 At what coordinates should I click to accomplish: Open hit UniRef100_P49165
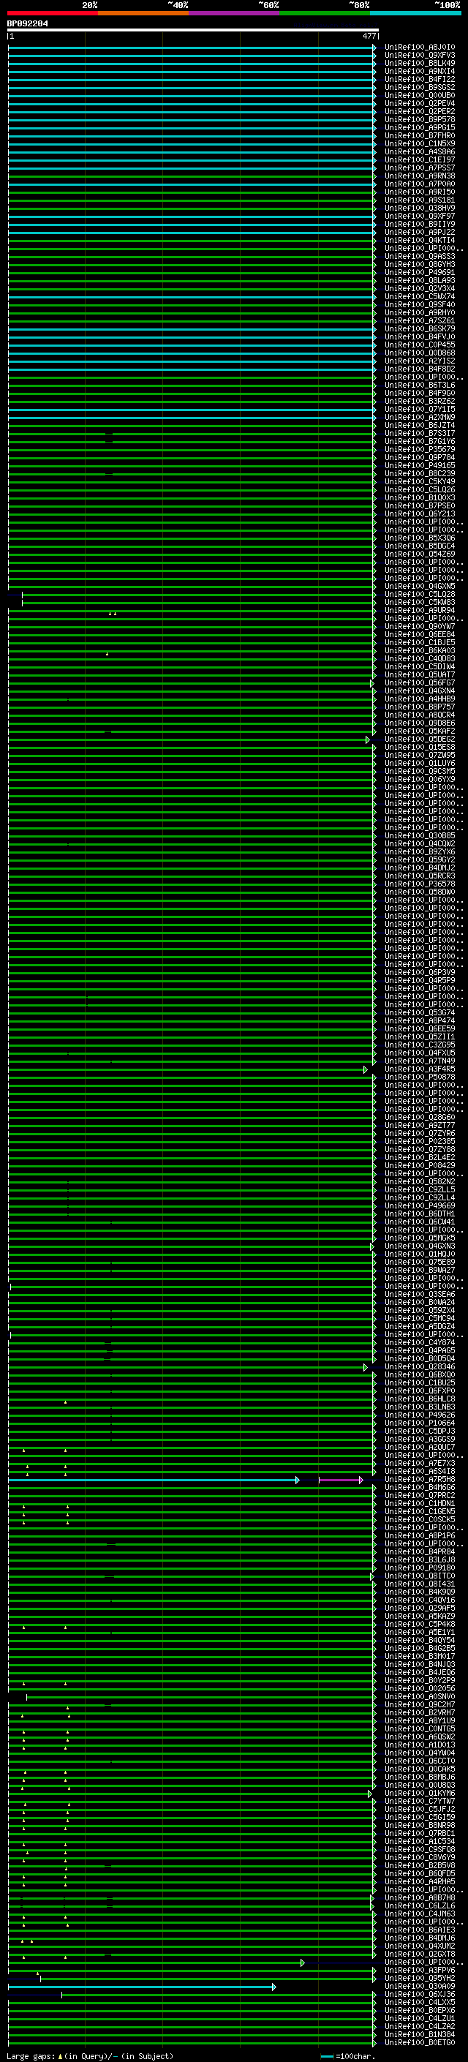tap(420, 466)
